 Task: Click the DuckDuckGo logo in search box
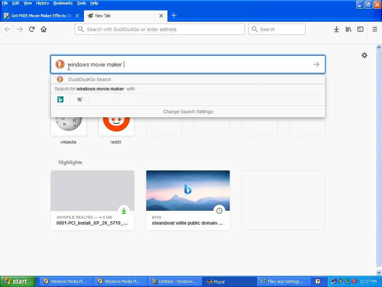pos(60,64)
